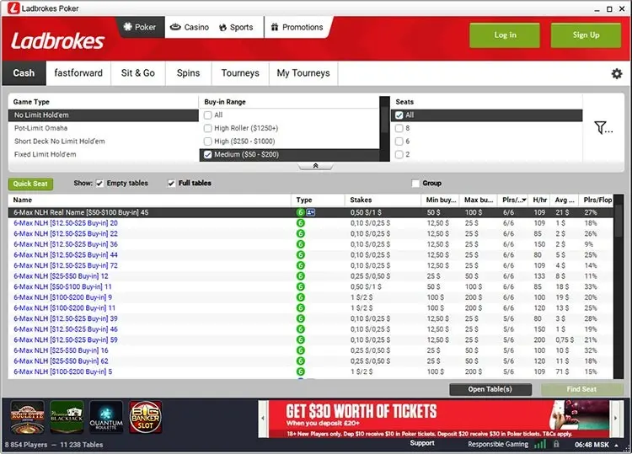The image size is (632, 454).
Task: Click the Quick Seat button
Action: pyautogui.click(x=29, y=184)
